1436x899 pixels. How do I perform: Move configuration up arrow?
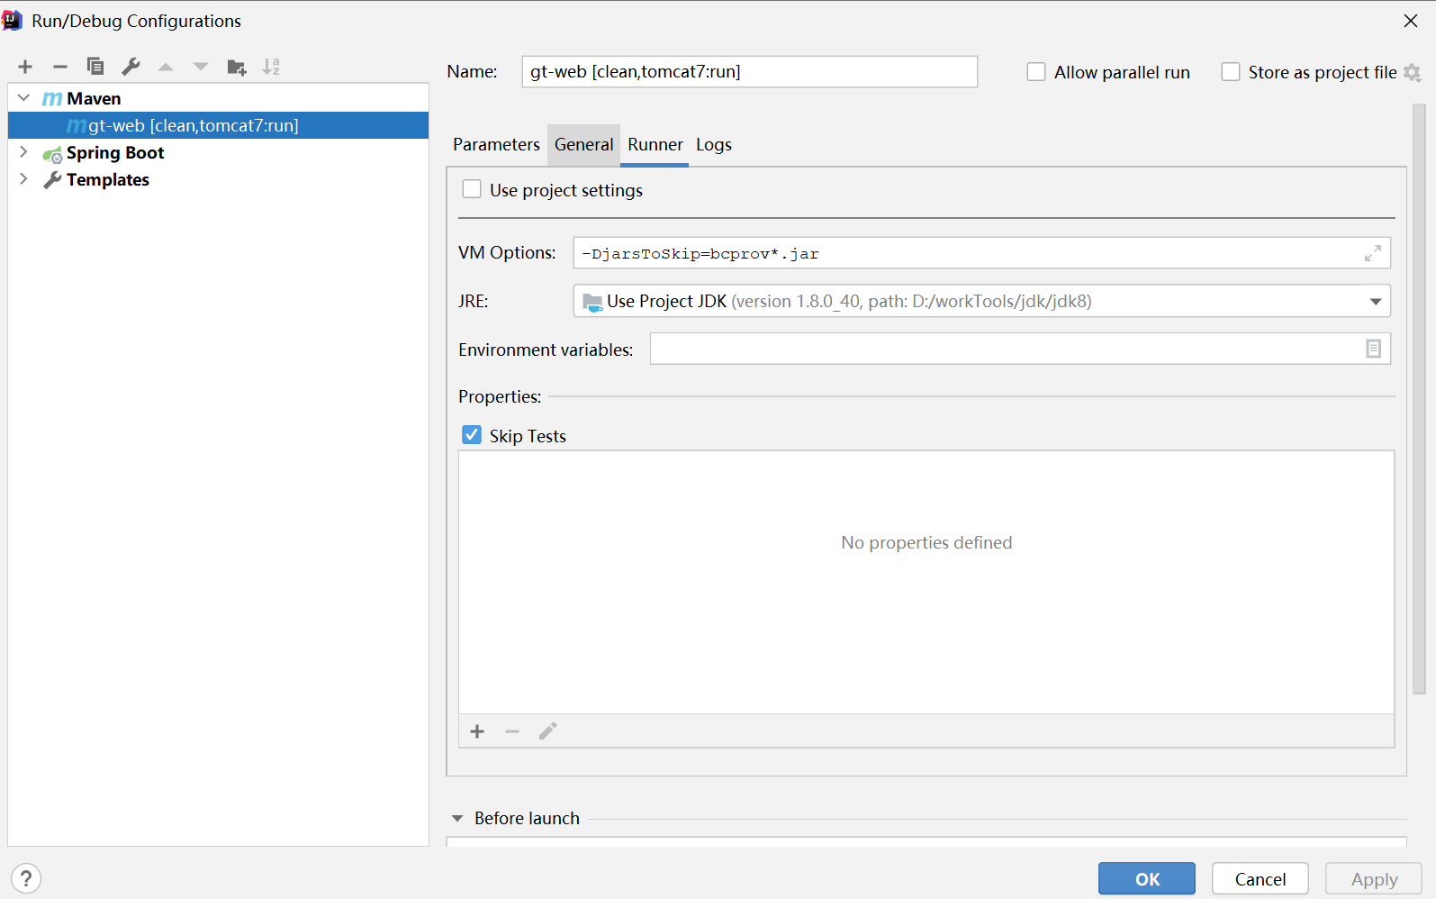[x=166, y=67]
